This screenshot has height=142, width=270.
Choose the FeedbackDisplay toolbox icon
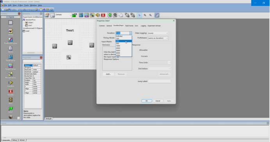[11, 40]
